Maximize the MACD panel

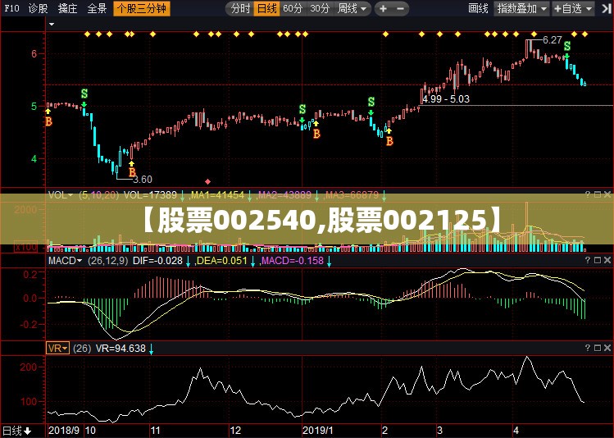[597, 260]
